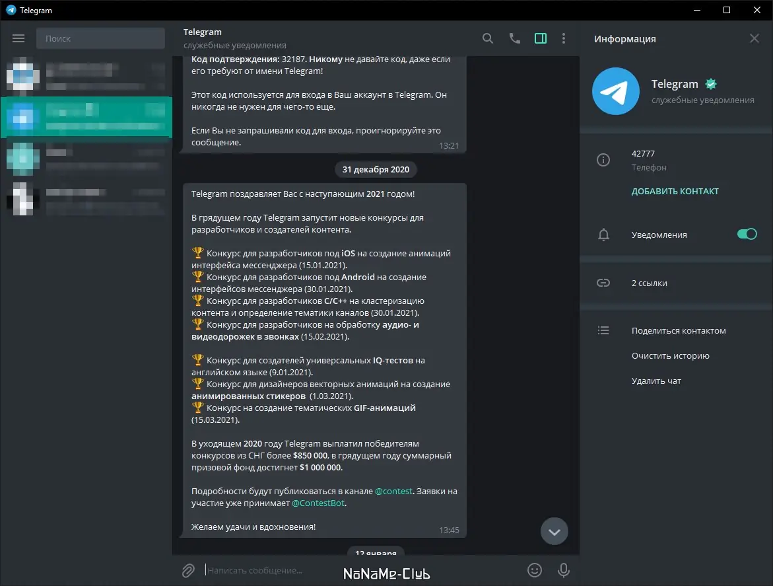
Task: Open the @ContestBot link
Action: (x=318, y=503)
